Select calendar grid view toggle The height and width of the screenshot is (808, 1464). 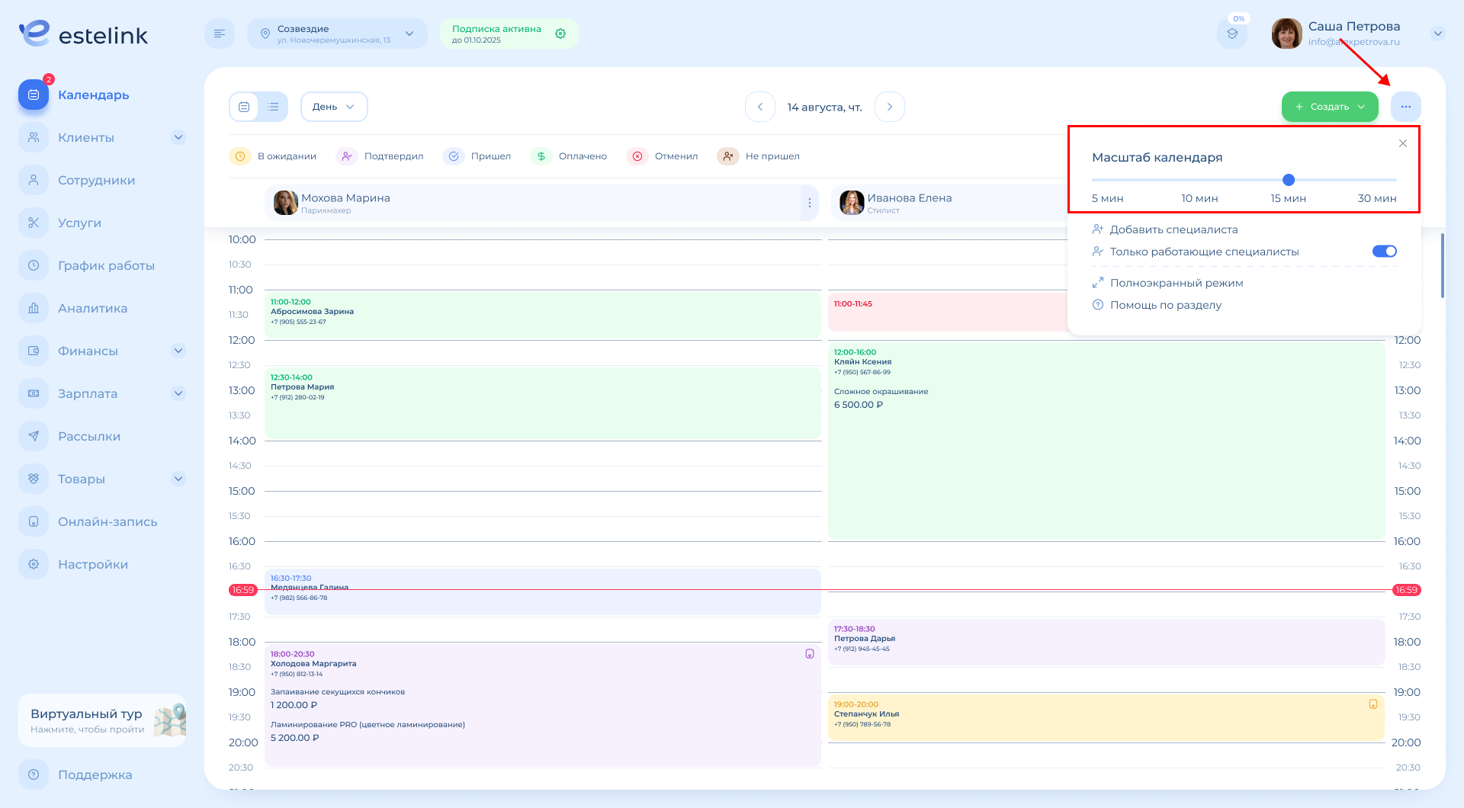[x=244, y=107]
